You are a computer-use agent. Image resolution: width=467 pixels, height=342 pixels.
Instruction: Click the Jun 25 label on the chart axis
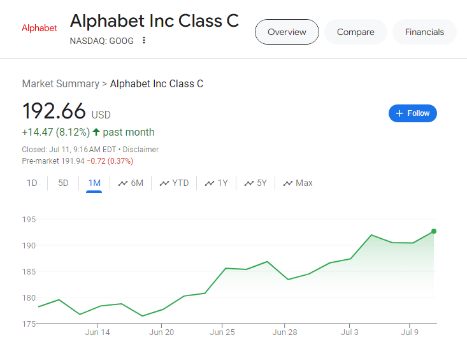click(222, 332)
